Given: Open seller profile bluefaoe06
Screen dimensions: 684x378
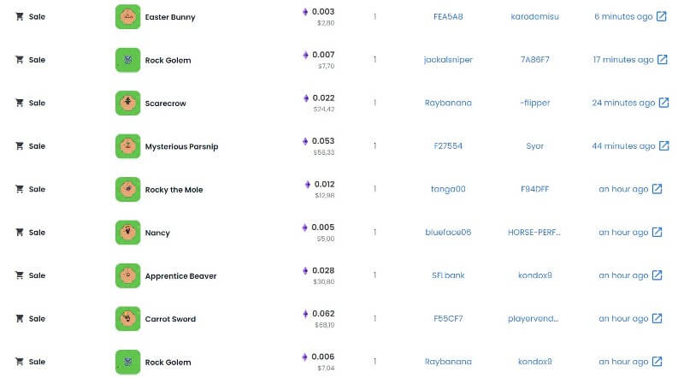Looking at the screenshot, I should click(448, 233).
